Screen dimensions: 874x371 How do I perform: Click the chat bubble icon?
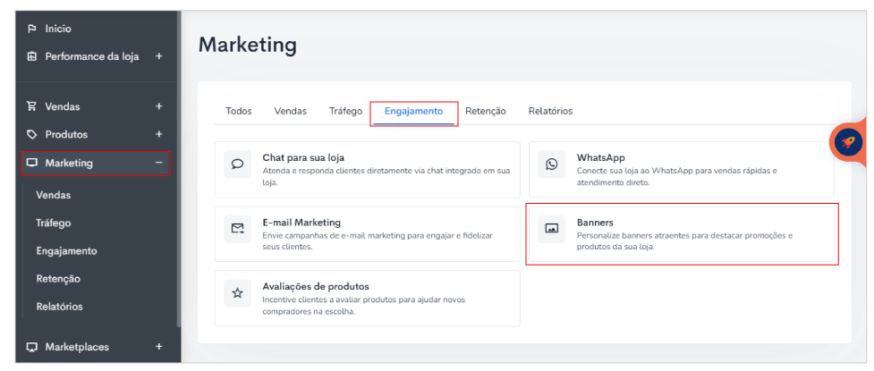[238, 164]
